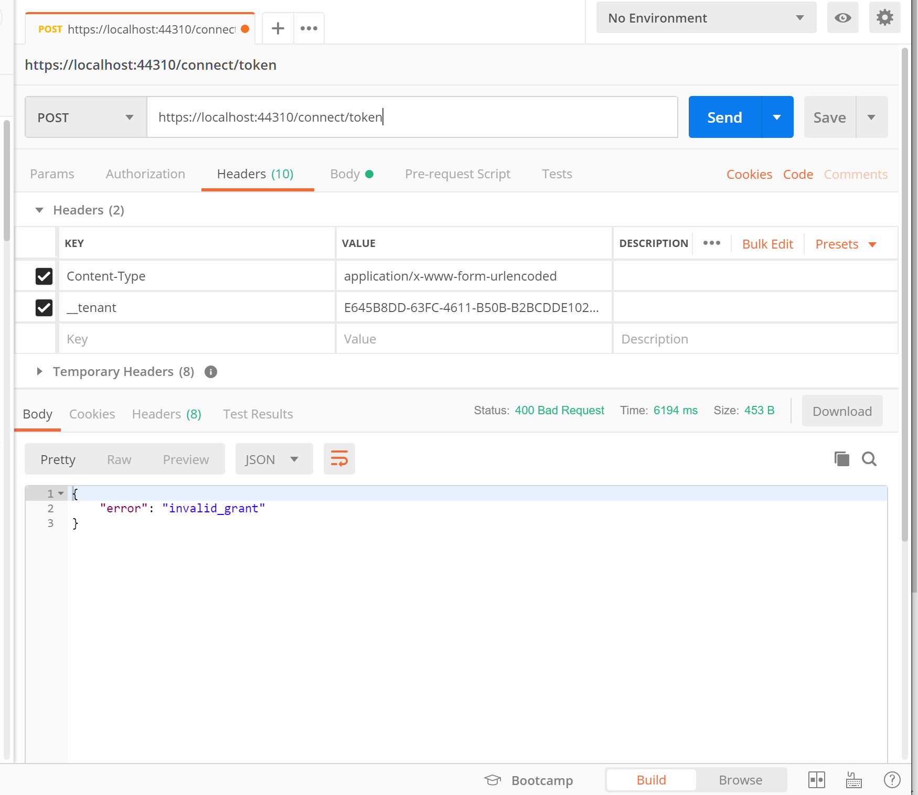This screenshot has width=918, height=795.
Task: Open the Test Results tab
Action: pos(258,414)
